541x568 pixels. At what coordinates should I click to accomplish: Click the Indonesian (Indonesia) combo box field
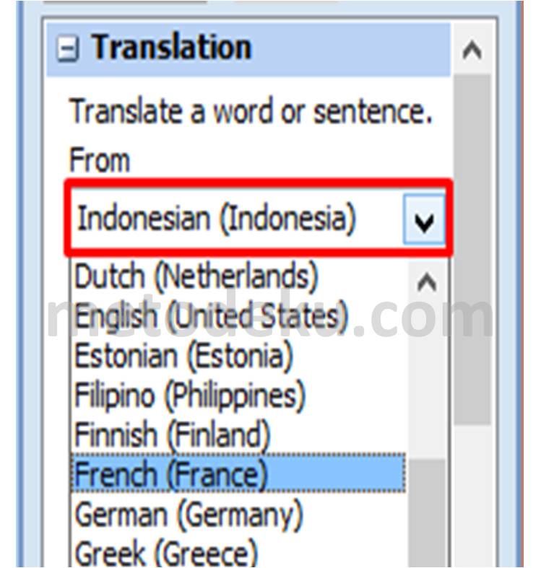pyautogui.click(x=257, y=219)
